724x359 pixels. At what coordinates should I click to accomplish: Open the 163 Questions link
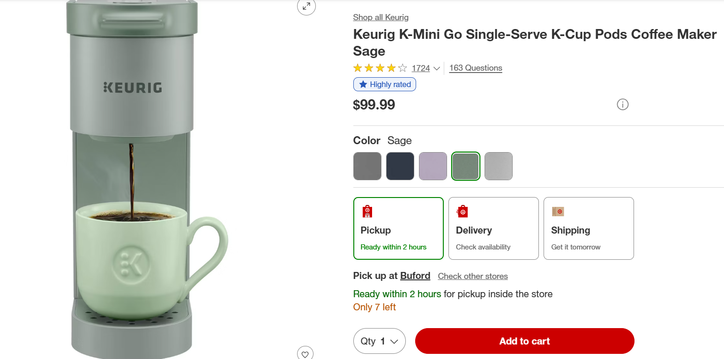[475, 68]
